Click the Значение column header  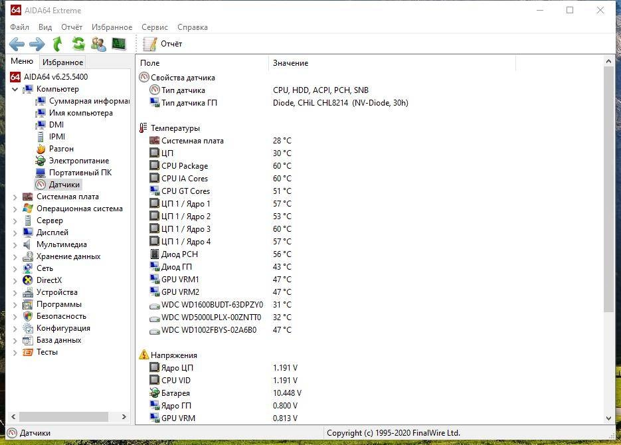point(393,63)
